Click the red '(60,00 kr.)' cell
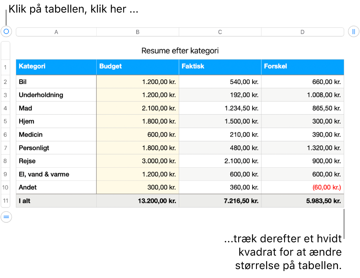This screenshot has height=278, width=360. pyautogui.click(x=302, y=187)
